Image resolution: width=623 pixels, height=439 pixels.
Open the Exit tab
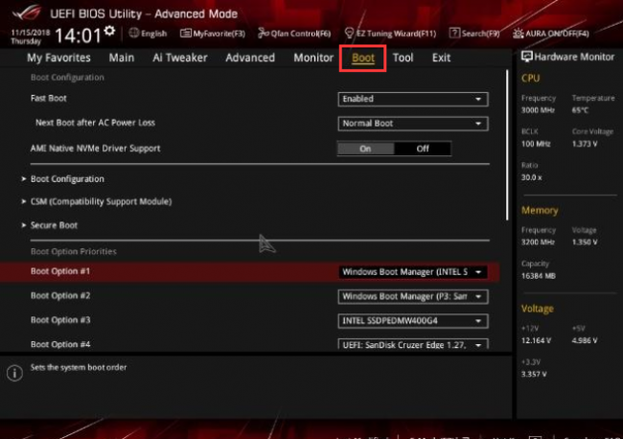pos(441,58)
